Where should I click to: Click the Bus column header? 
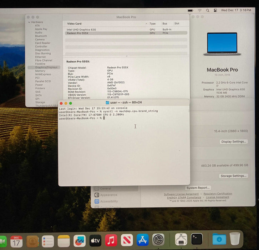pyautogui.click(x=165, y=24)
